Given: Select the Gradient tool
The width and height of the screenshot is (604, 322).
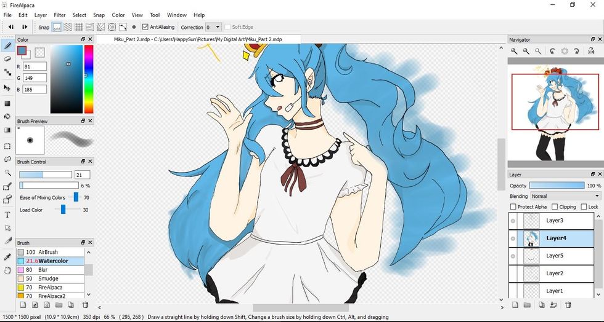Looking at the screenshot, I should [x=7, y=130].
